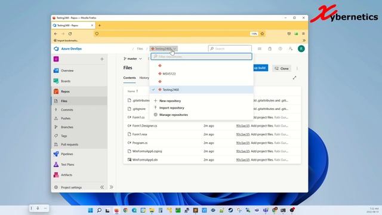This screenshot has height=215, width=382.
Task: Open WinFormsApp6.sln file
Action: pyautogui.click(x=144, y=160)
